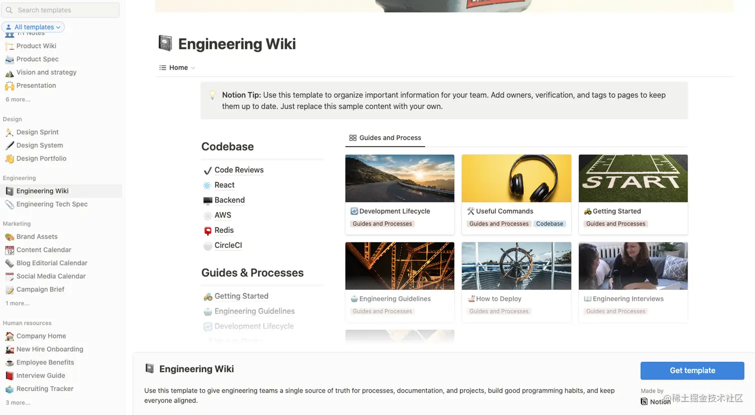Screen dimensions: 755x415
Task: Click the Social Media Calendar icon
Action: coord(9,276)
